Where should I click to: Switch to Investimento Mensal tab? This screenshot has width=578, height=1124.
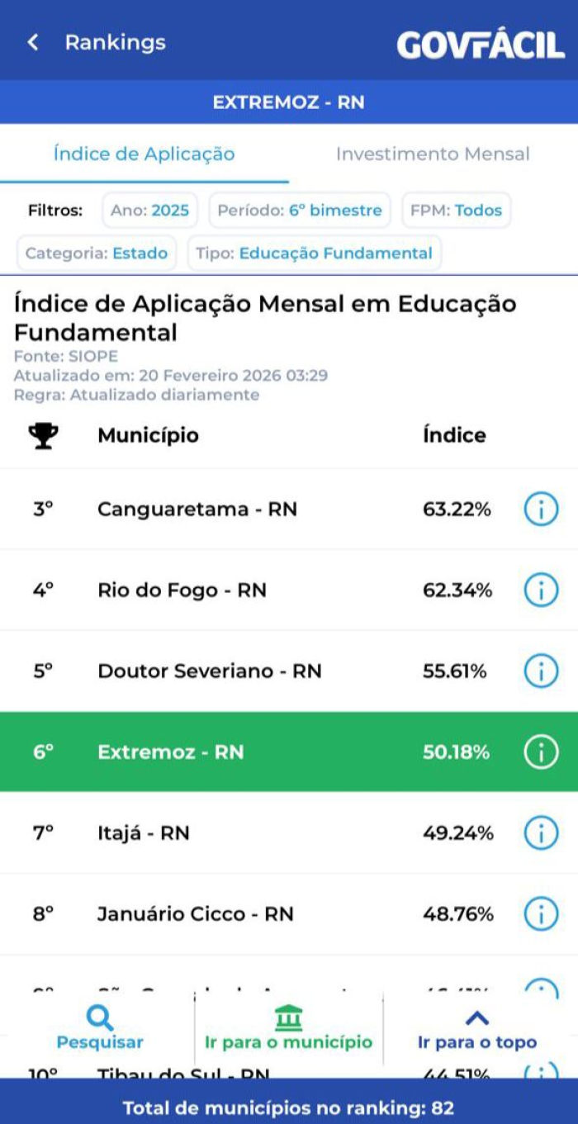[x=433, y=154]
